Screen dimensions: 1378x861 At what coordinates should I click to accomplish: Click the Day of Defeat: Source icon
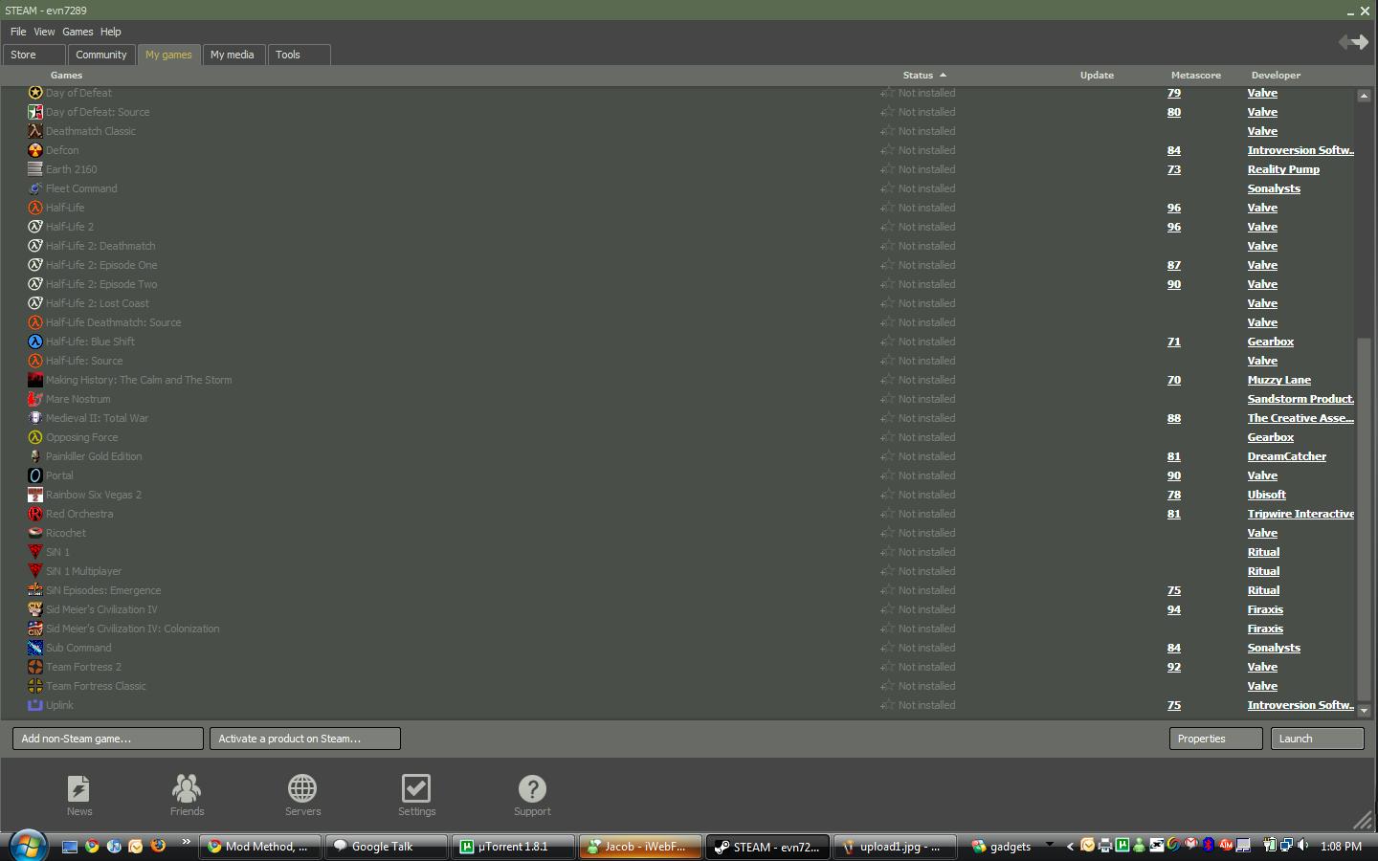[35, 112]
